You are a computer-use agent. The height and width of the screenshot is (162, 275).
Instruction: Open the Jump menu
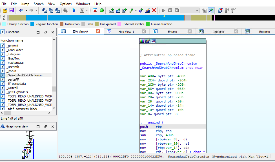click(x=25, y=4)
